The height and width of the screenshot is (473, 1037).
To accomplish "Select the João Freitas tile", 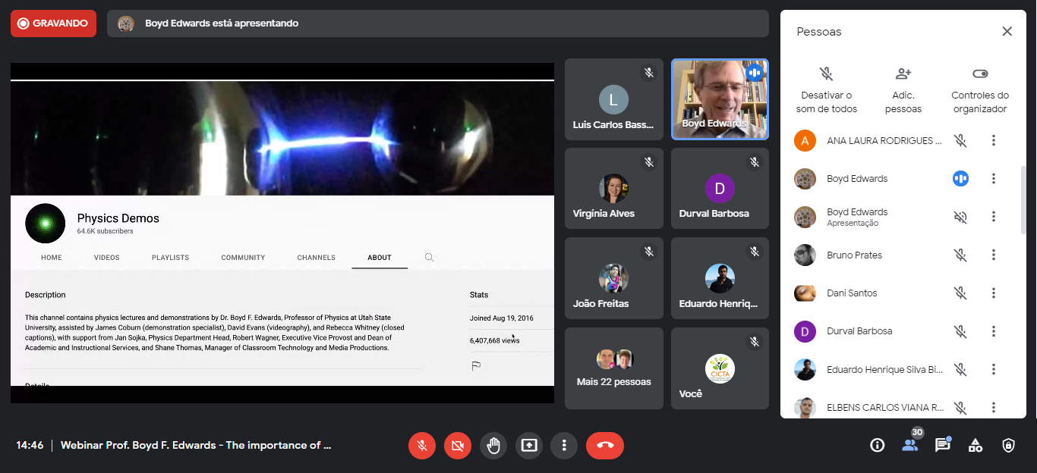I will point(613,278).
